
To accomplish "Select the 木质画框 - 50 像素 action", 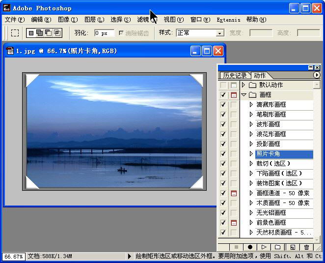I will tap(283, 203).
